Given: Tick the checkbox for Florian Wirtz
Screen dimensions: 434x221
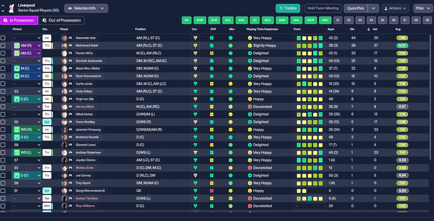Looking at the screenshot, I should [x=3, y=53].
